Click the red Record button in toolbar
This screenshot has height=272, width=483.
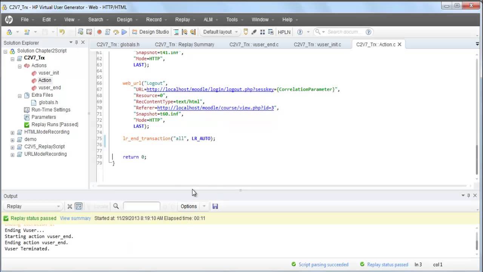99,32
